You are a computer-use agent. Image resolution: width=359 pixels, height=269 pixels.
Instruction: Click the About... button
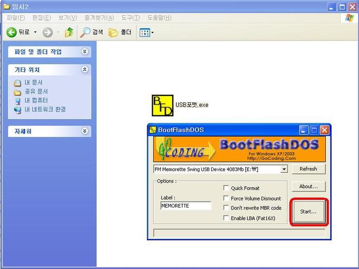[308, 186]
